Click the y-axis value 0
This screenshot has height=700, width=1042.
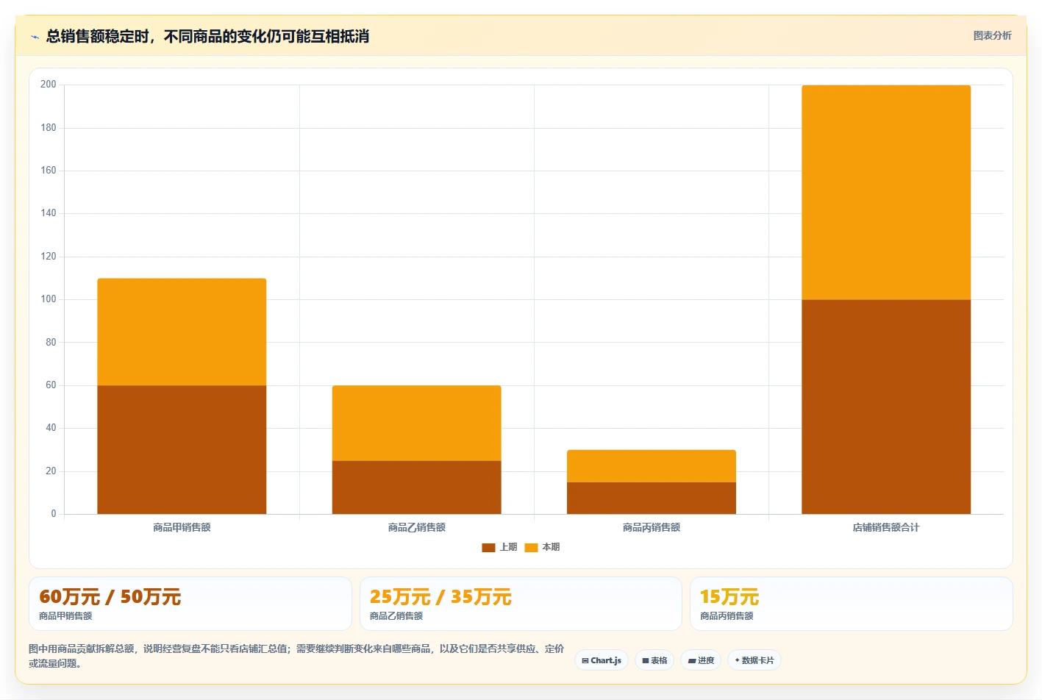click(53, 514)
